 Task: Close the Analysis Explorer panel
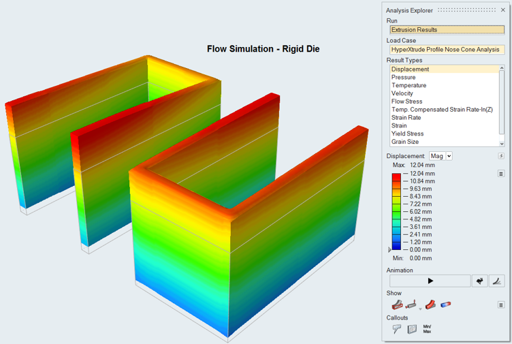(503, 10)
